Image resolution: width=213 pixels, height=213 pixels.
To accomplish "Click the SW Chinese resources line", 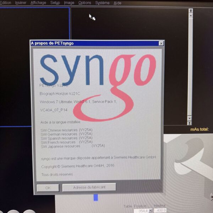I will tap(67, 130).
